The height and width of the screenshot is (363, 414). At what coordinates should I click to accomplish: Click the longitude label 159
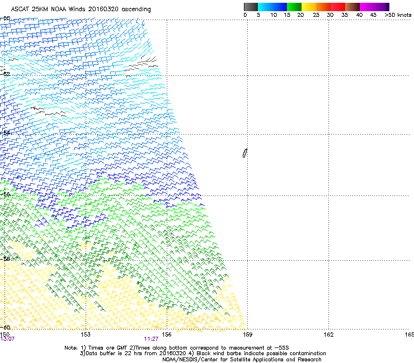click(x=247, y=335)
